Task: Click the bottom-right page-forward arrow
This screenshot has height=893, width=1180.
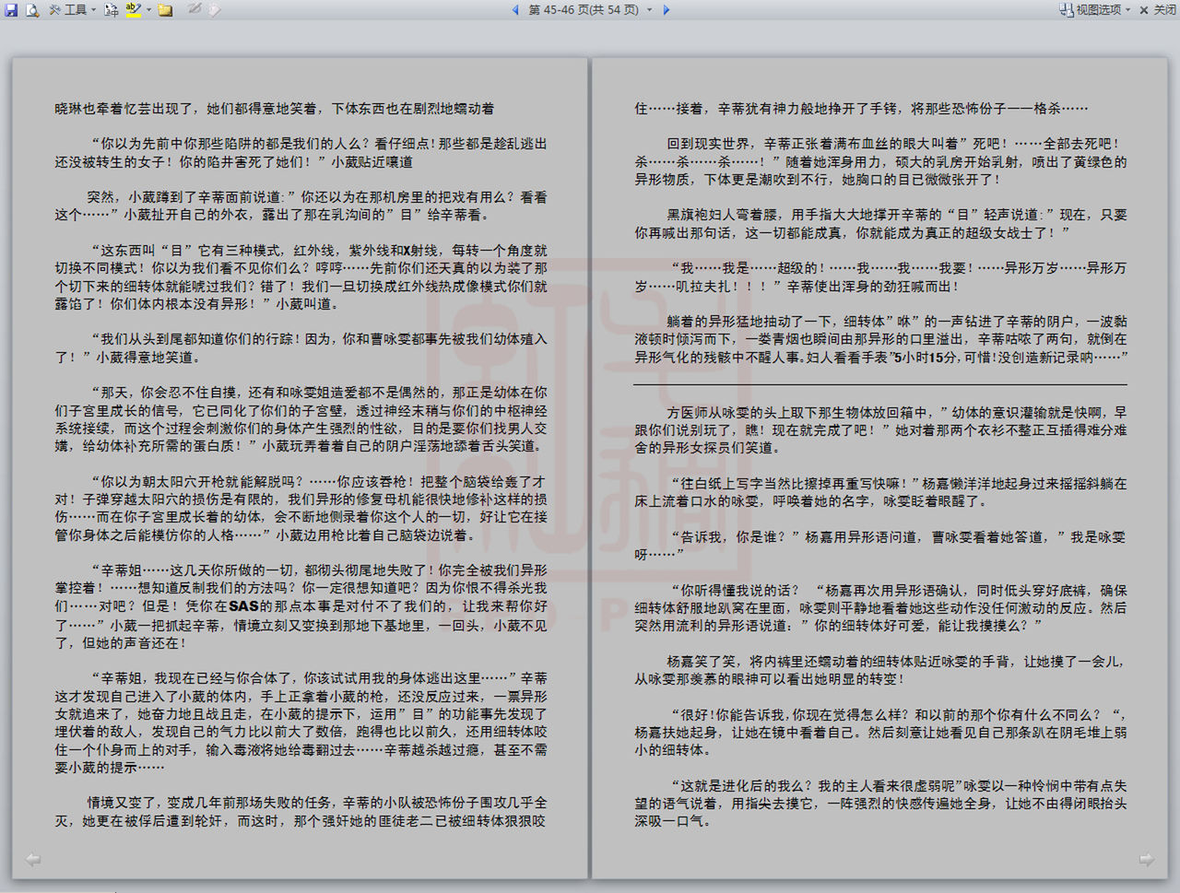Action: tap(1146, 860)
